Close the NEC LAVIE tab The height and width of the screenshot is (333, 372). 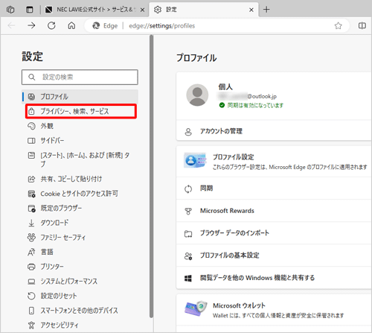coord(142,10)
